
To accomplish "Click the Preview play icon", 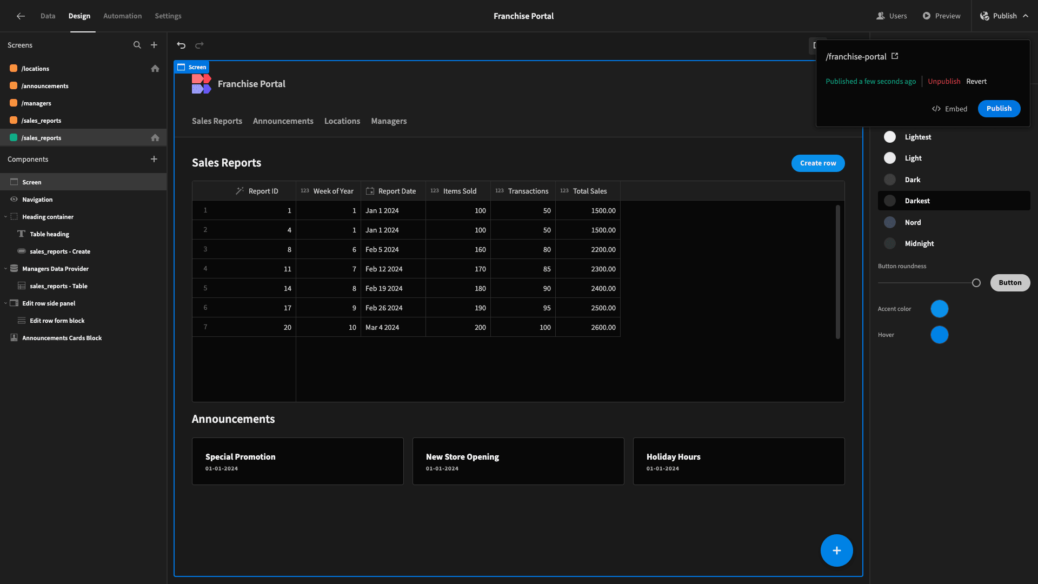I will click(x=927, y=16).
